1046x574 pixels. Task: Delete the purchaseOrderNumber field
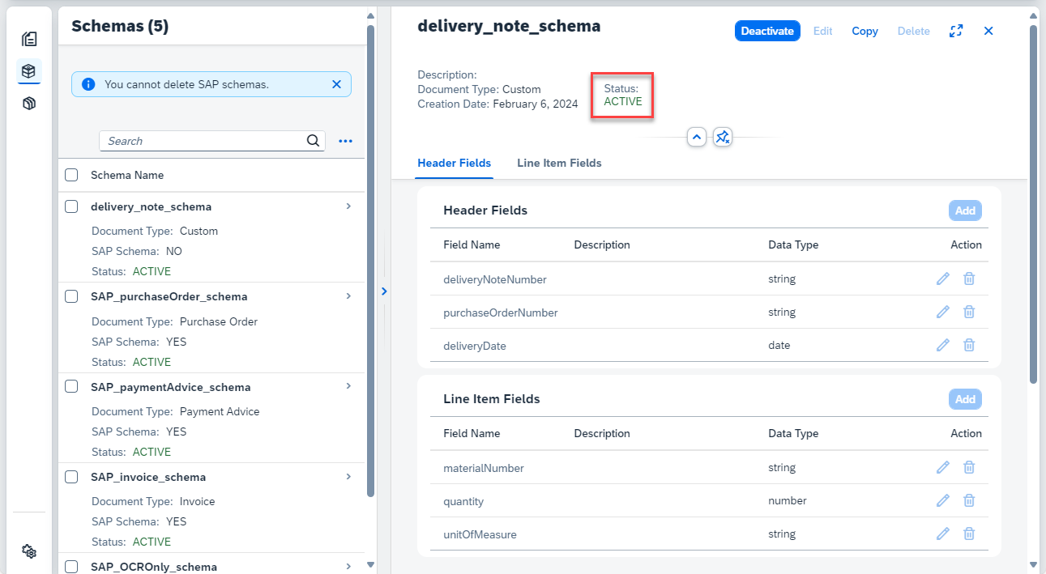[968, 312]
